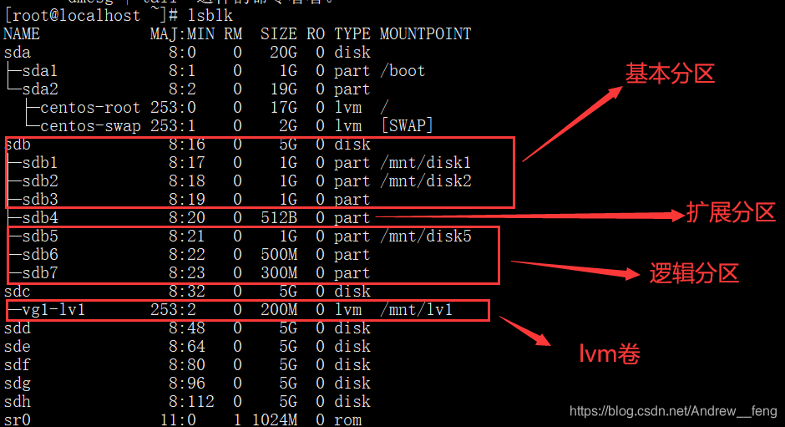Click the /boot mountpoint text
The width and height of the screenshot is (785, 427).
(x=403, y=71)
